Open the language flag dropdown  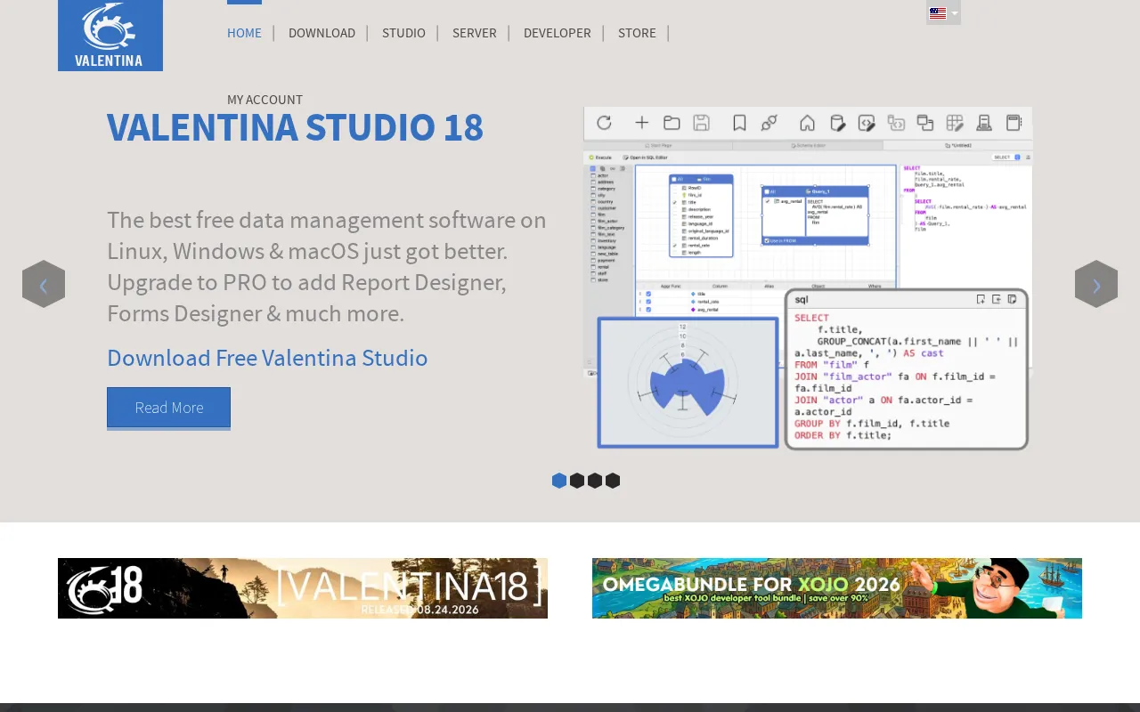943,12
